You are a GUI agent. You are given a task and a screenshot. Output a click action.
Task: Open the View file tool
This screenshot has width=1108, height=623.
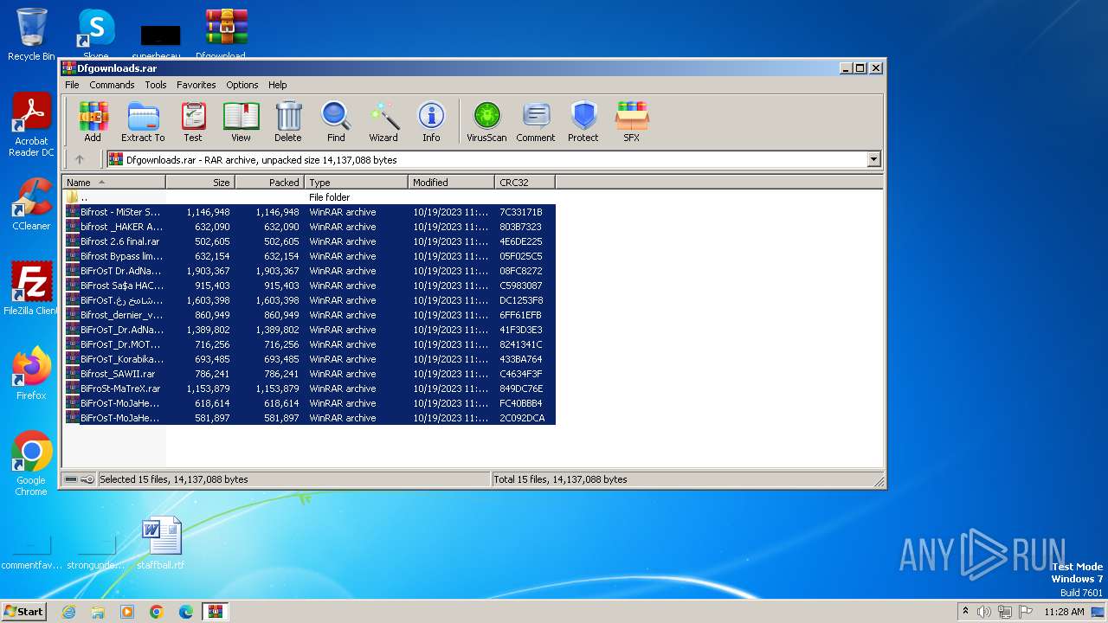point(241,122)
